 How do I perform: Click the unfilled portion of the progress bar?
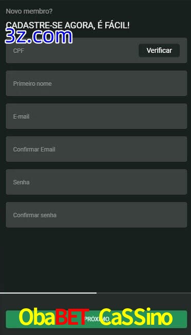tap(144, 293)
